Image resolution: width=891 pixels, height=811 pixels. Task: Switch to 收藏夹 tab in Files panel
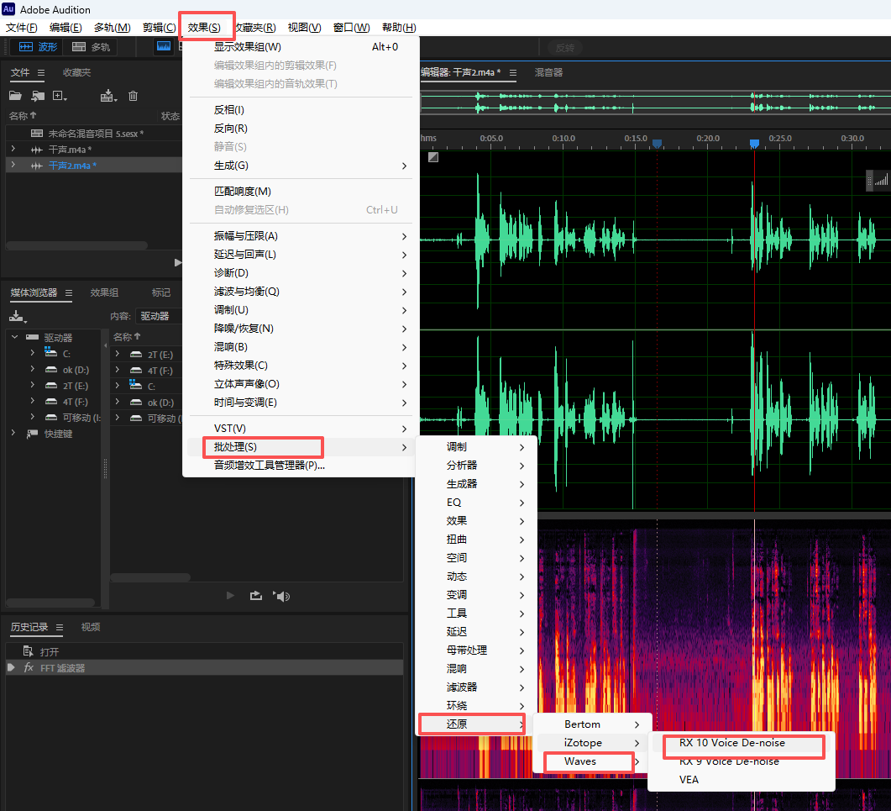click(76, 72)
